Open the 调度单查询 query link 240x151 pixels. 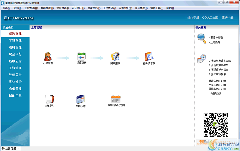pyautogui.click(x=217, y=38)
